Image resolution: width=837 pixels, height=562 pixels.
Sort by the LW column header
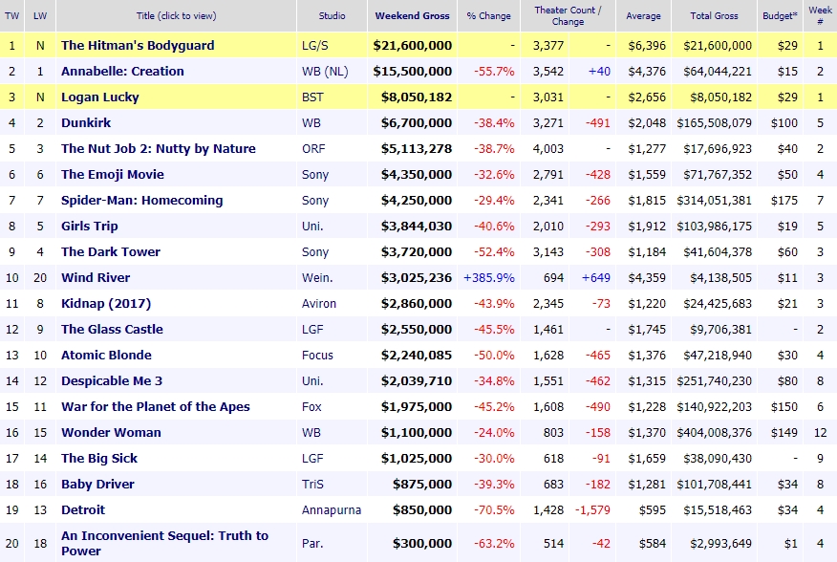tap(40, 15)
